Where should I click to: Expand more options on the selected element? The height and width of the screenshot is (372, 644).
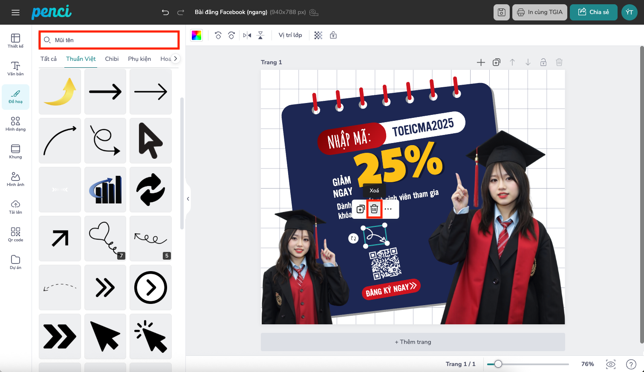click(x=388, y=209)
